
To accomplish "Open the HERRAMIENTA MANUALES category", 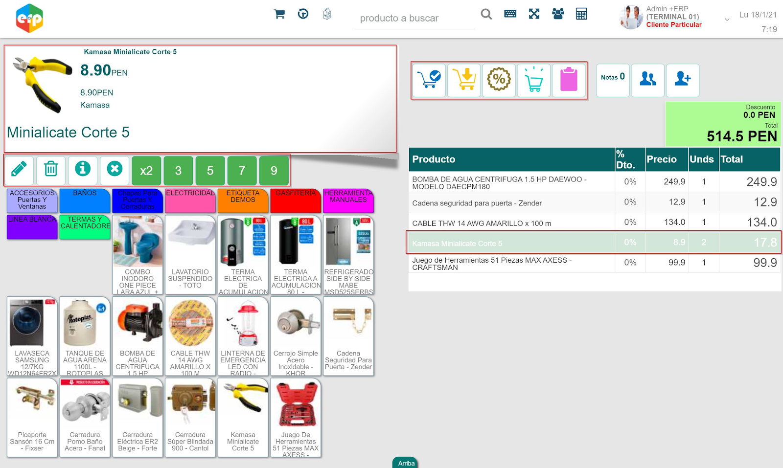I will click(348, 201).
